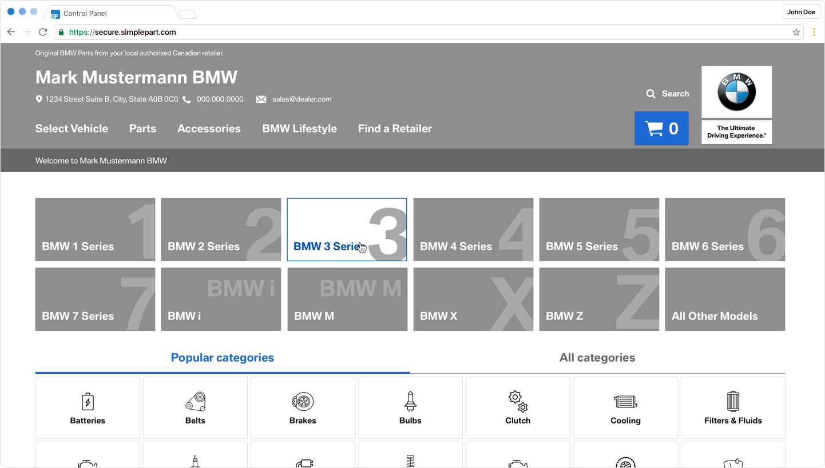Click the browser back arrow

tap(11, 32)
